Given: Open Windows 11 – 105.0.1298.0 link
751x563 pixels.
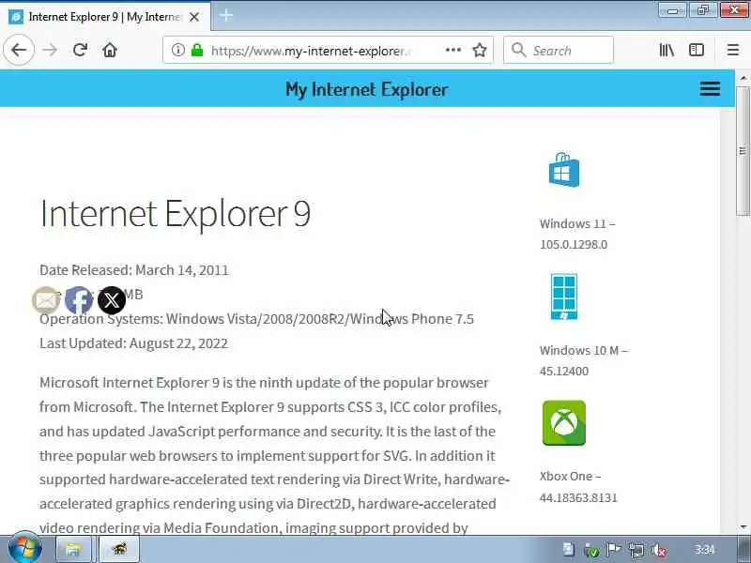Looking at the screenshot, I should 577,234.
